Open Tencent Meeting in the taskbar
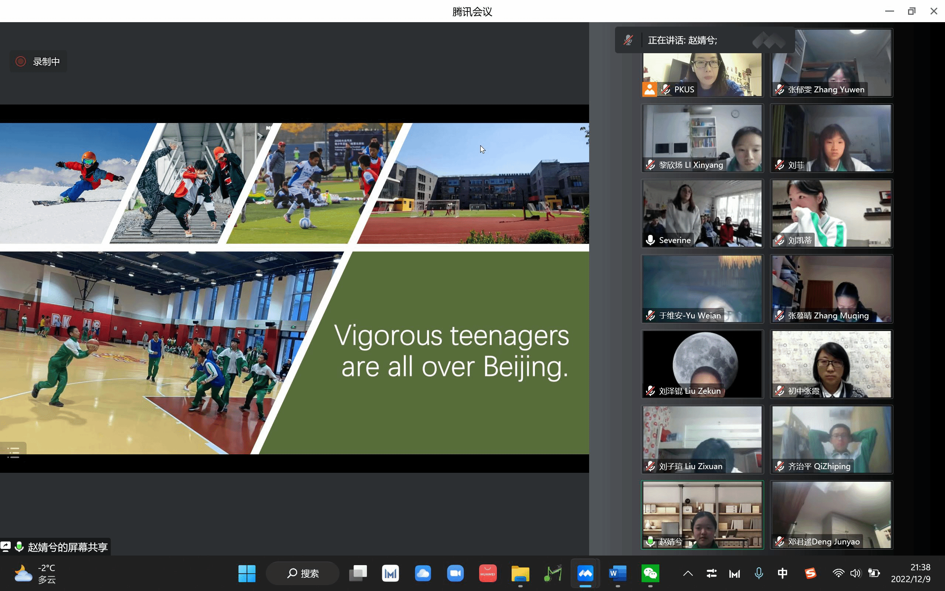 point(585,573)
